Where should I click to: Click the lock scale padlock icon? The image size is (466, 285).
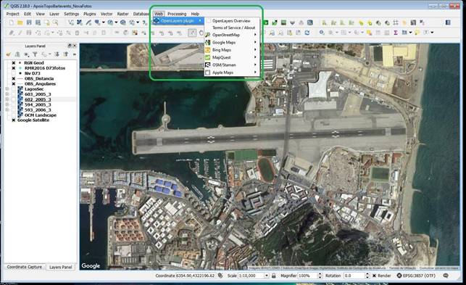pos(273,276)
